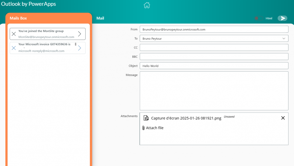
Task: Delete the MonSite group email with X
Action: coord(14,34)
